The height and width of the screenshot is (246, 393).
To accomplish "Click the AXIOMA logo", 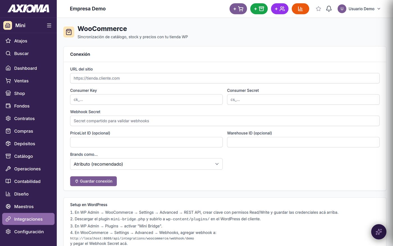I will coord(28,9).
